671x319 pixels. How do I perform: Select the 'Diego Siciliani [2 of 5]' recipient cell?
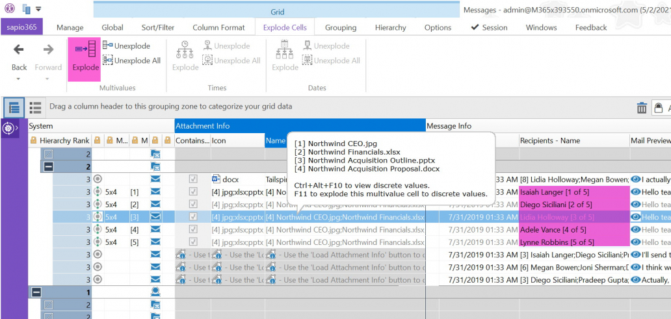click(574, 204)
